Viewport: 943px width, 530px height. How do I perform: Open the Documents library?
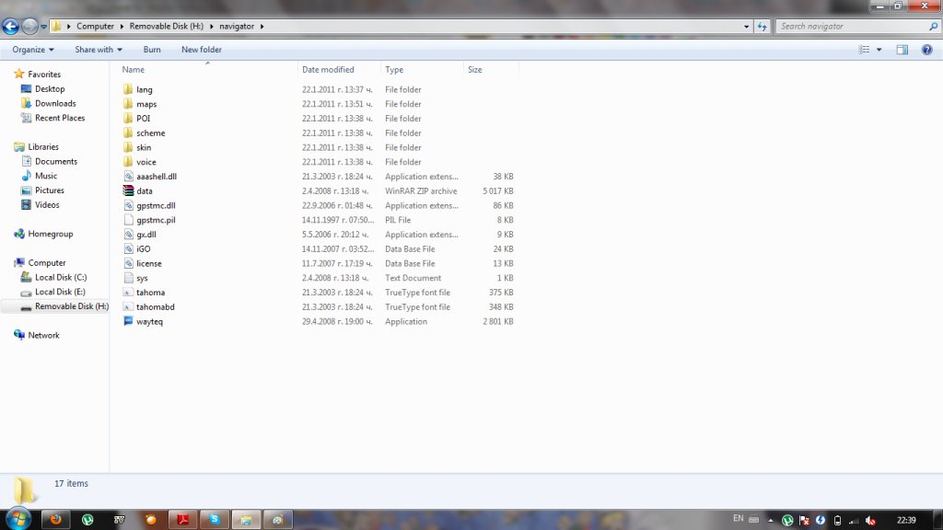click(x=56, y=161)
